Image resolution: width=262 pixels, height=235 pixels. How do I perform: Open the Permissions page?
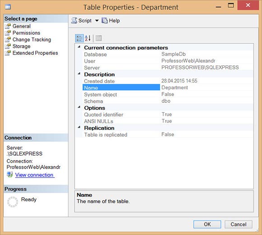[26, 33]
